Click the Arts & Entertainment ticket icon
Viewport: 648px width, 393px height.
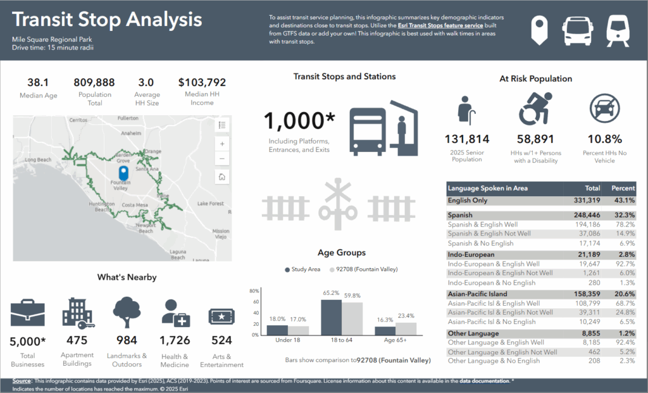222,315
